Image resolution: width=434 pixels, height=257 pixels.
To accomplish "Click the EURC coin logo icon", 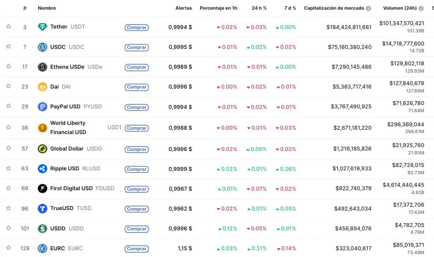I will point(42,248).
